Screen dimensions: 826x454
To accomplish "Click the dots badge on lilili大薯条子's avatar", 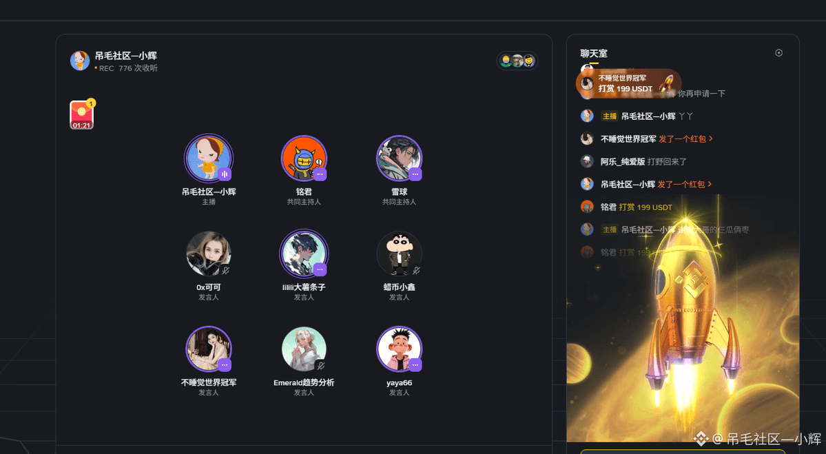I will pyautogui.click(x=320, y=269).
